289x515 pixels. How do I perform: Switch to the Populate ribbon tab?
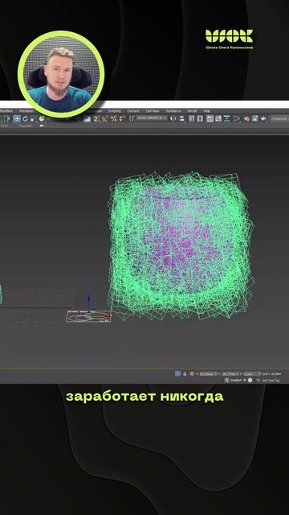click(x=25, y=126)
